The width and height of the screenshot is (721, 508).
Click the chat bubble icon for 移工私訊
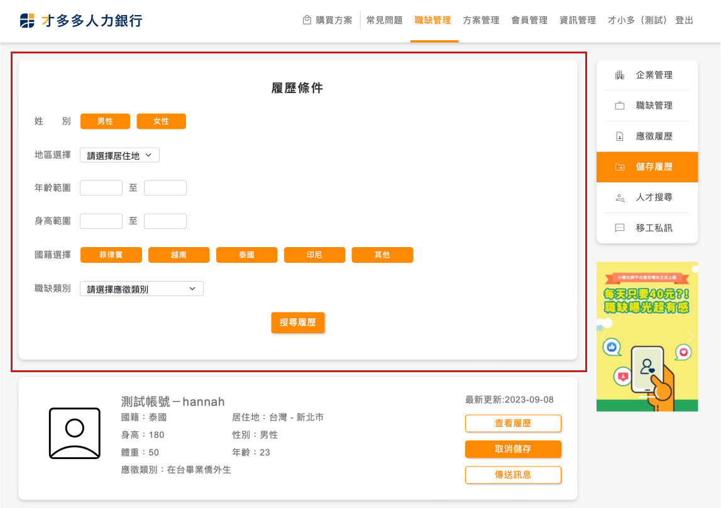[x=620, y=228]
